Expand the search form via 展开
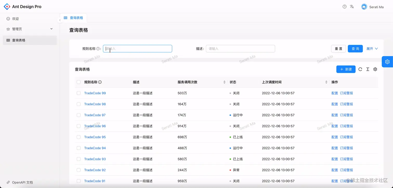Viewport: 393px width, 188px height. tap(372, 49)
